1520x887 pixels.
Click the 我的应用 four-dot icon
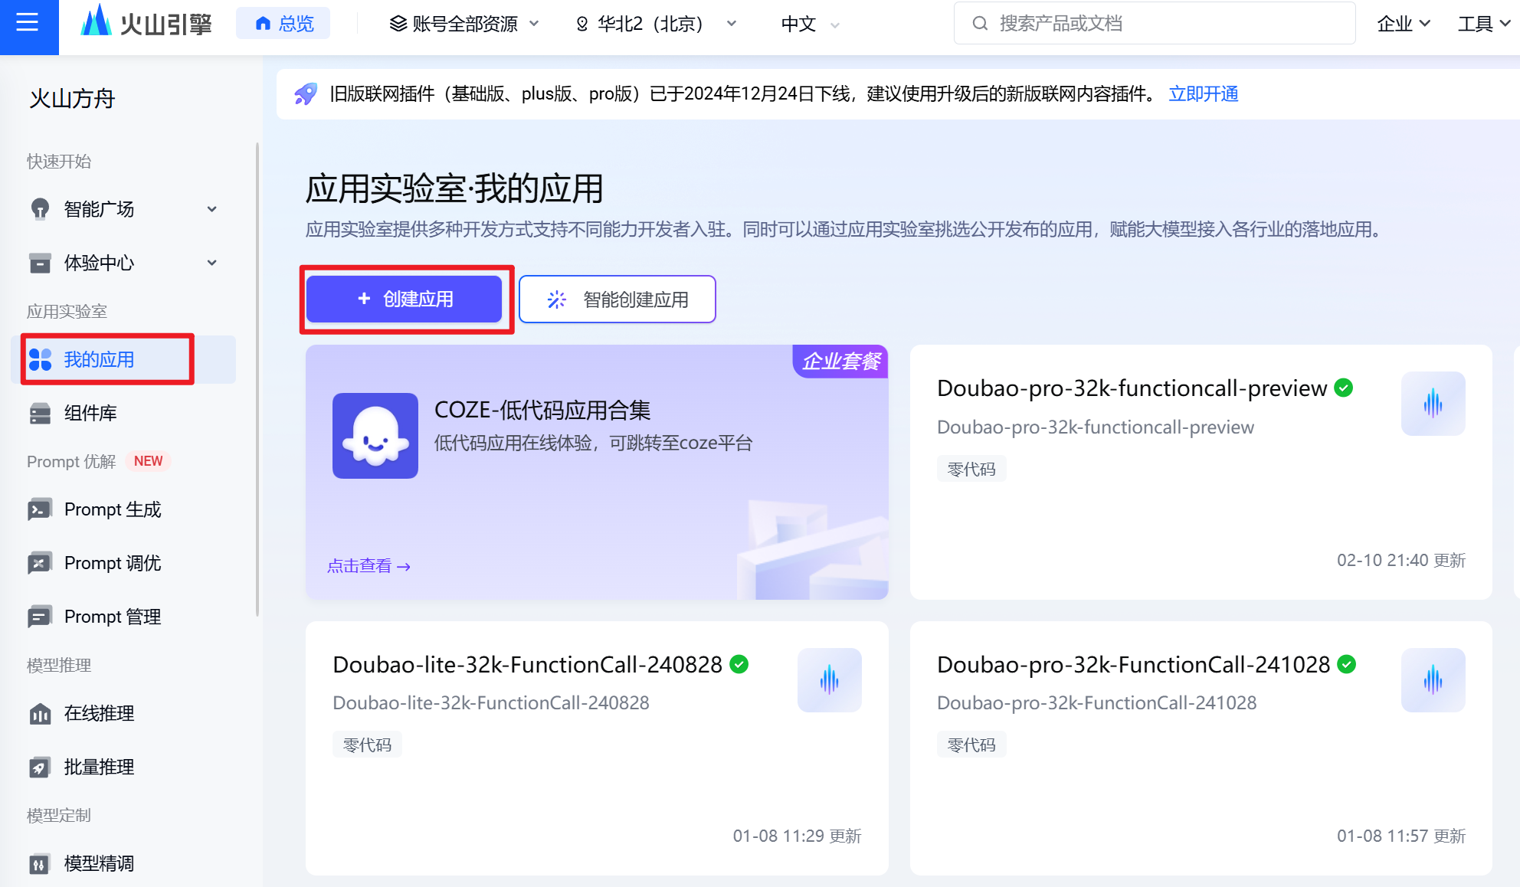pyautogui.click(x=40, y=359)
